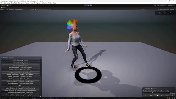
Task: Click the scroll-down arrow of animation list
Action: [41, 96]
